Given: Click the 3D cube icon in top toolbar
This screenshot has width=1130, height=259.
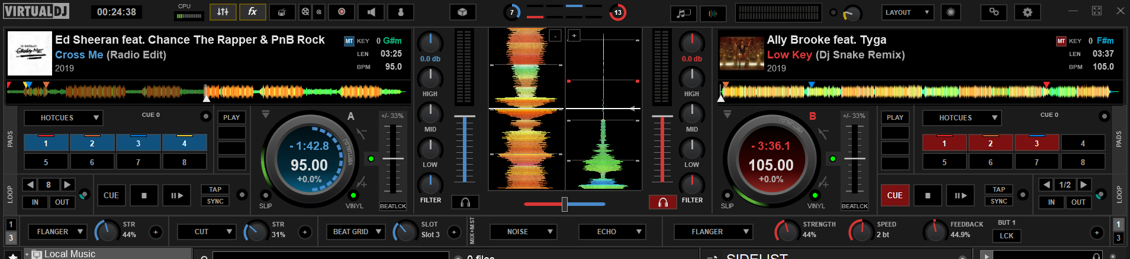Looking at the screenshot, I should click(463, 12).
